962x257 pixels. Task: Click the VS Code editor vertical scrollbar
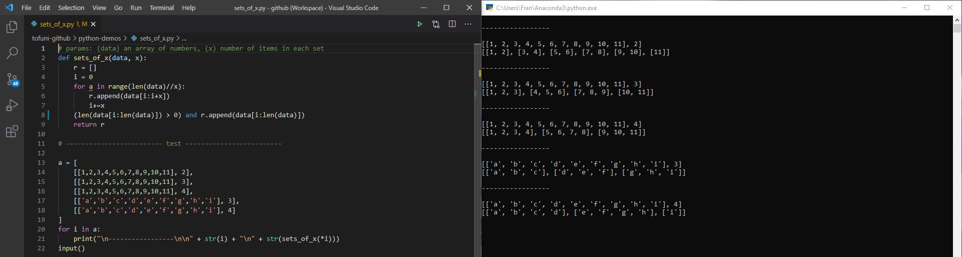pos(476,150)
